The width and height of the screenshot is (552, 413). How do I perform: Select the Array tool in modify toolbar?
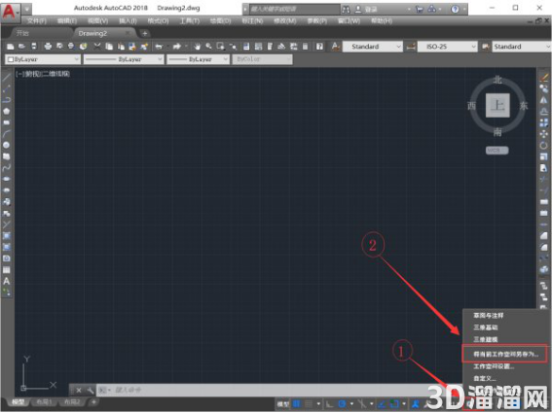(x=544, y=122)
